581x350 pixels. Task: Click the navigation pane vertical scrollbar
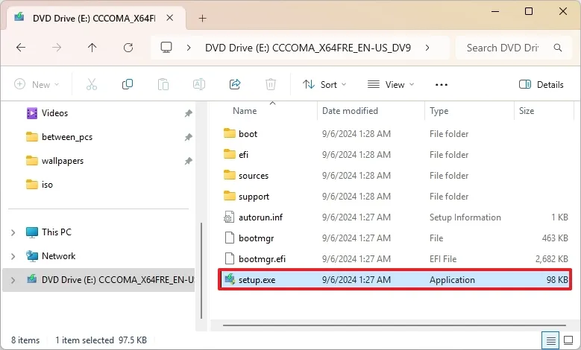[x=201, y=270]
